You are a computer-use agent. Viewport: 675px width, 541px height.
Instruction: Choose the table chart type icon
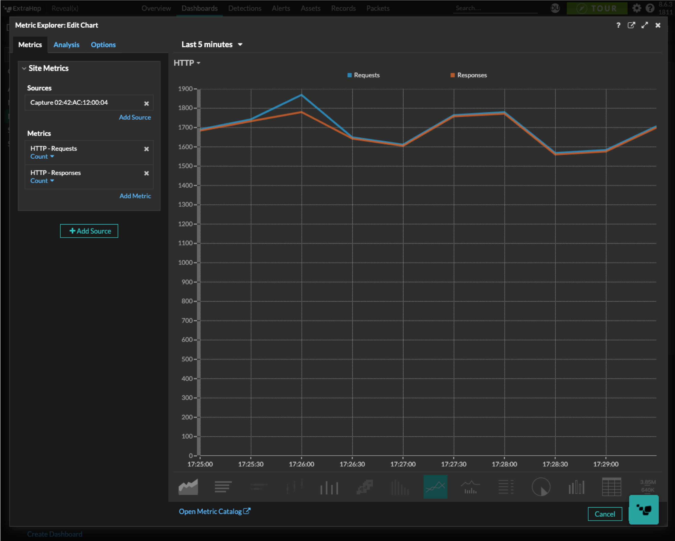tap(611, 487)
